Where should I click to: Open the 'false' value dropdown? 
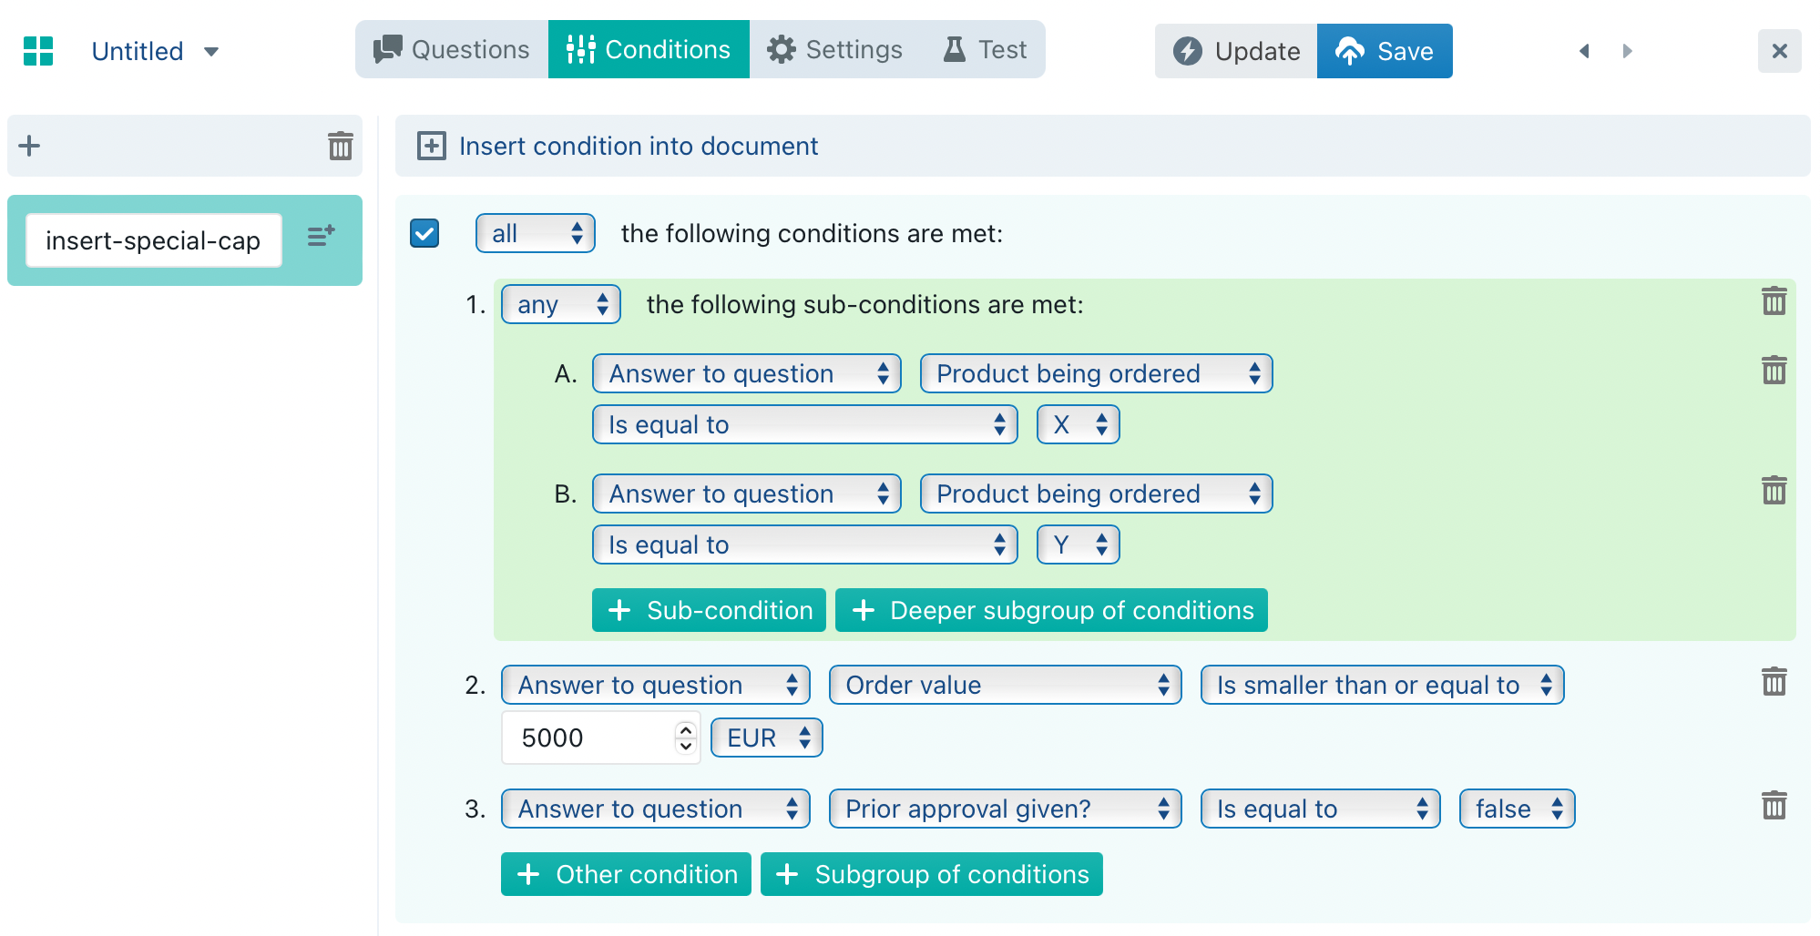tap(1517, 809)
